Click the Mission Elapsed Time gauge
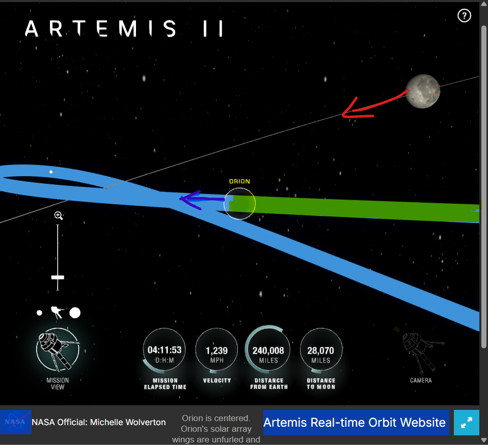This screenshot has width=488, height=445. point(164,349)
